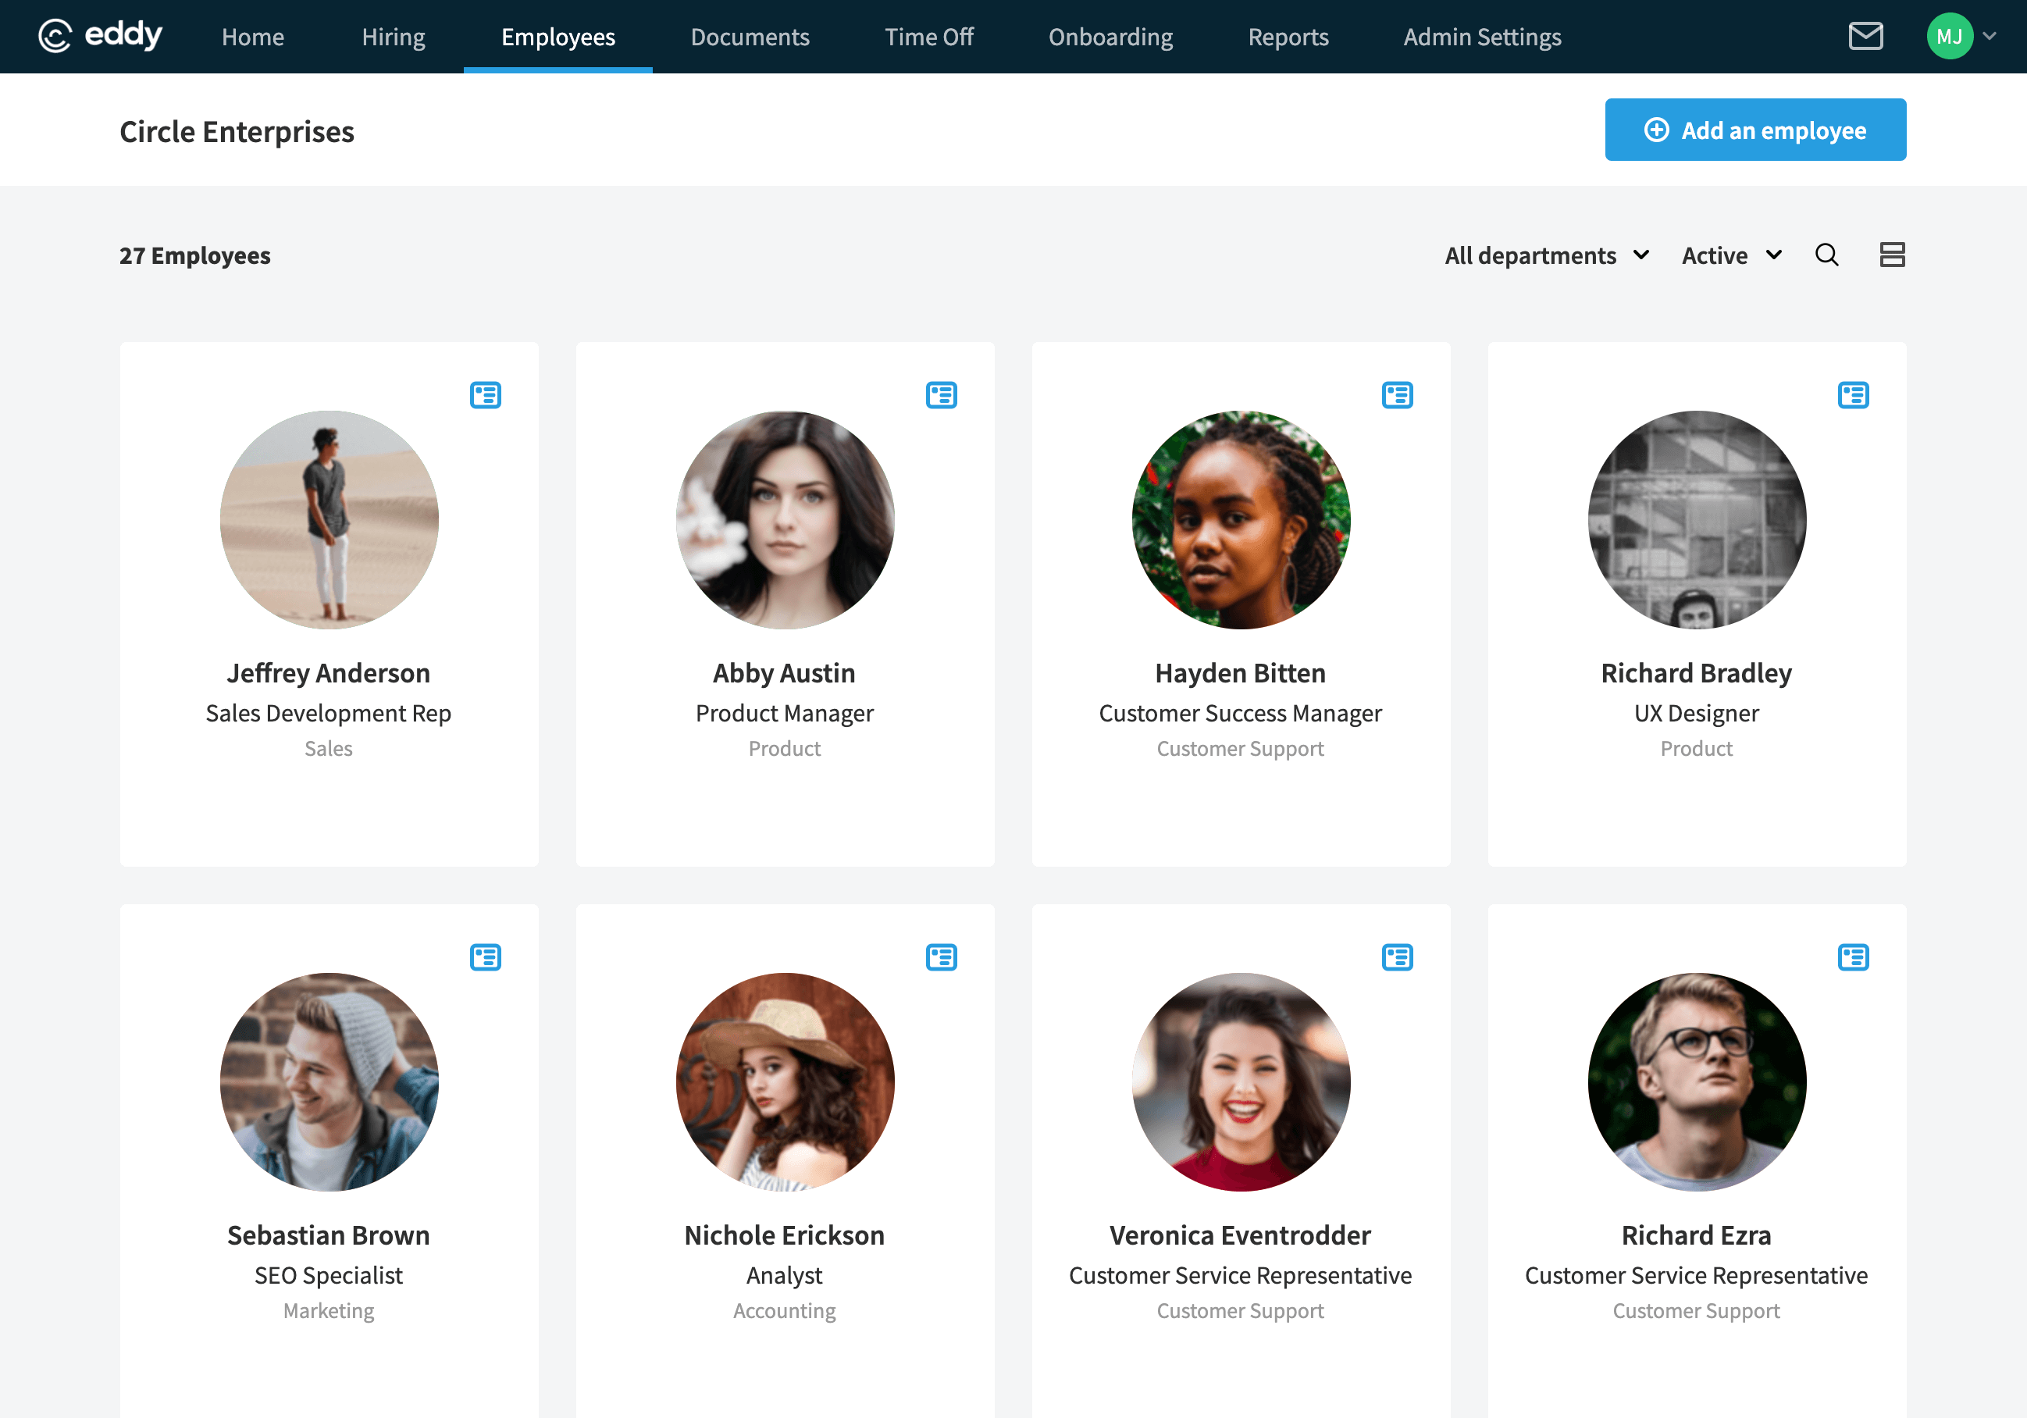Open the account menu chevron beside MJ
The height and width of the screenshot is (1418, 2027).
pyautogui.click(x=1990, y=36)
